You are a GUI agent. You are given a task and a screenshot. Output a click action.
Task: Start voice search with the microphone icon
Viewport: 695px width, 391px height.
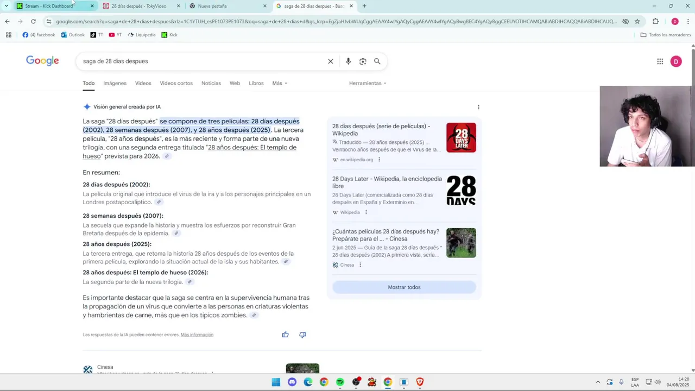pyautogui.click(x=348, y=61)
